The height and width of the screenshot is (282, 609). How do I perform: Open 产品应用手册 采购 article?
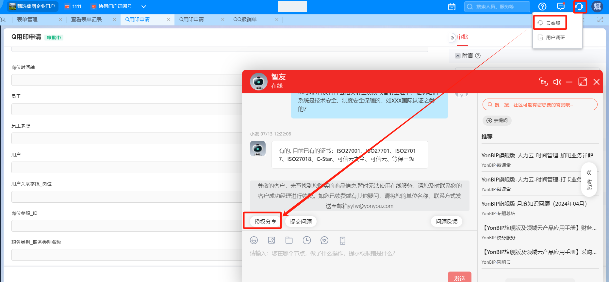click(x=539, y=252)
